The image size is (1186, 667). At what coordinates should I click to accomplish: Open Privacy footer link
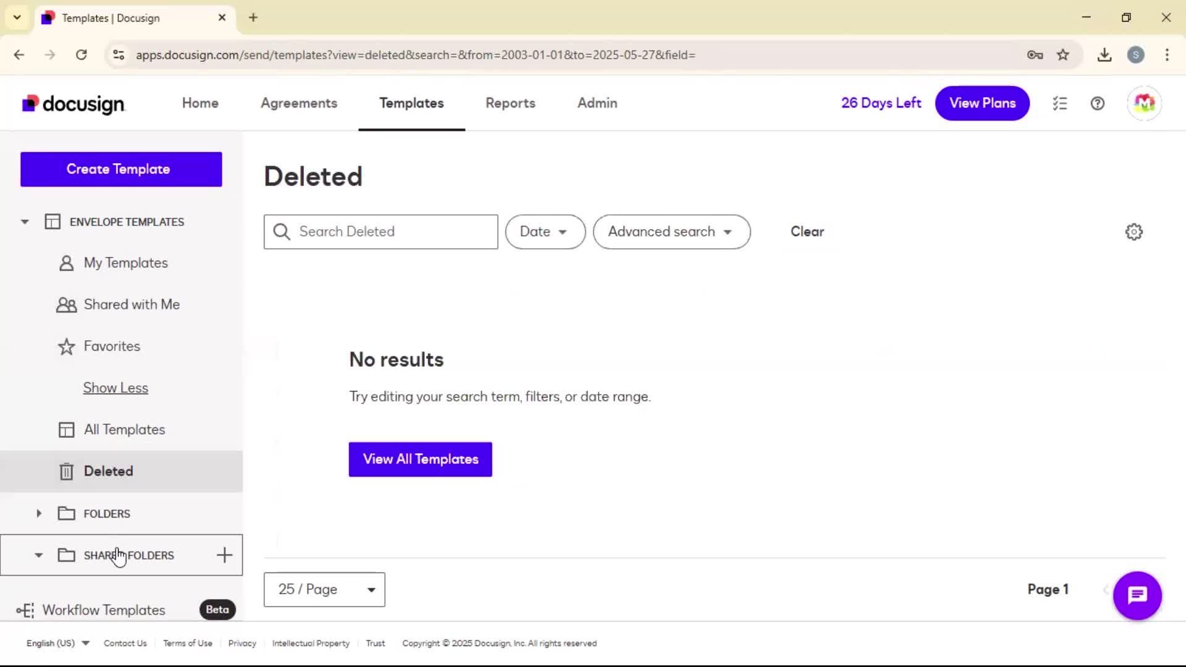click(x=242, y=644)
